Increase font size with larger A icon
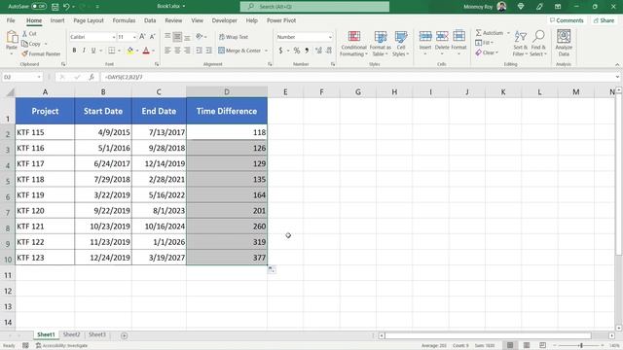This screenshot has width=623, height=350. coord(142,37)
